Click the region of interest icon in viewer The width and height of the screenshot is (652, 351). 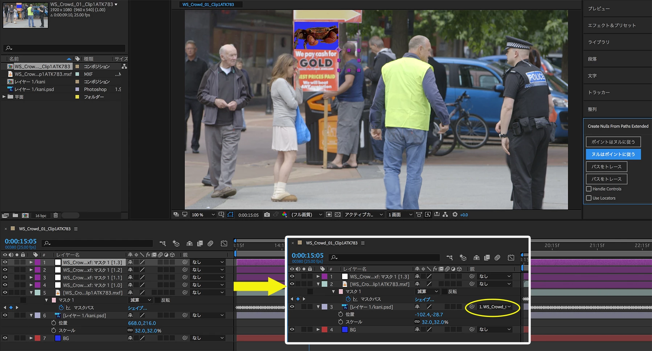[329, 215]
